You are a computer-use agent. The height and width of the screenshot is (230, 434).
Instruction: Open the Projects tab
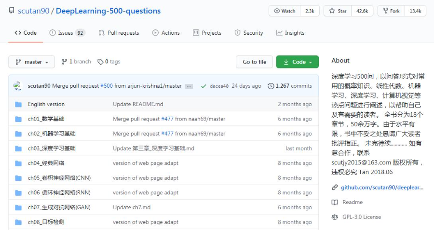pos(207,33)
